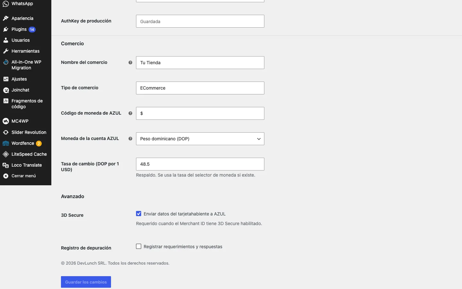Click the 3D Secure setting label

(x=72, y=215)
